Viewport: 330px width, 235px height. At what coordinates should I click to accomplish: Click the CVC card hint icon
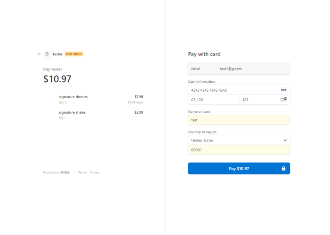pos(283,99)
